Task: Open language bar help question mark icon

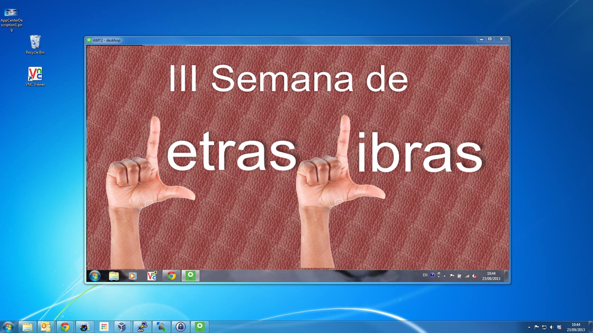Action: (x=432, y=275)
